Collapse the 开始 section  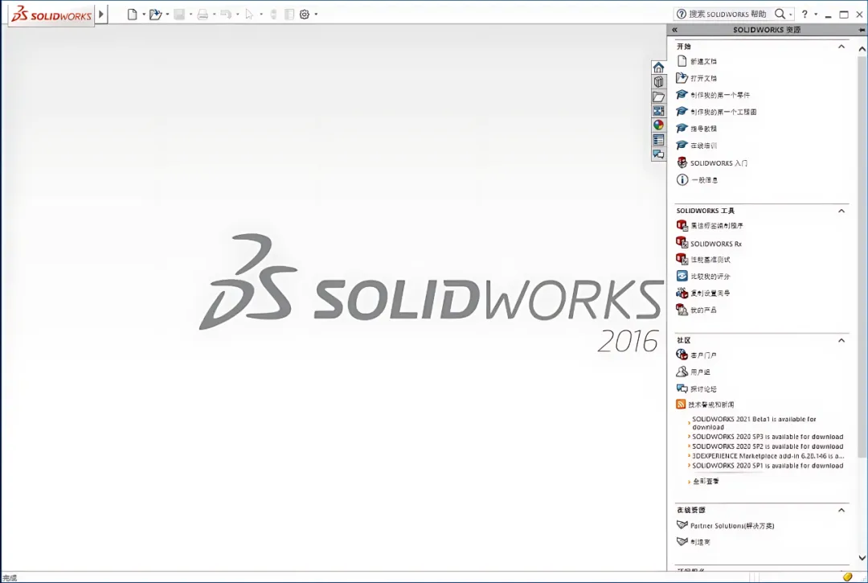point(841,47)
